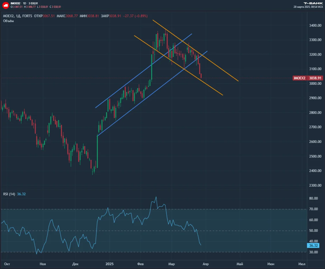The width and height of the screenshot is (325, 269).
Task: Click the 'C 3 038,91' close value
Action: click(55, 7)
